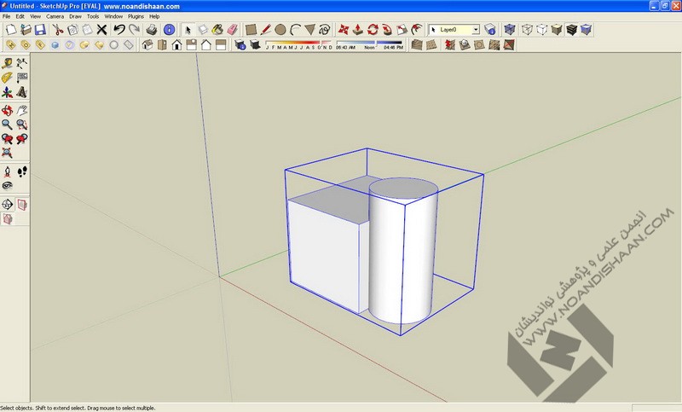The image size is (682, 412).
Task: Toggle shadows display on or off
Action: coord(255,44)
